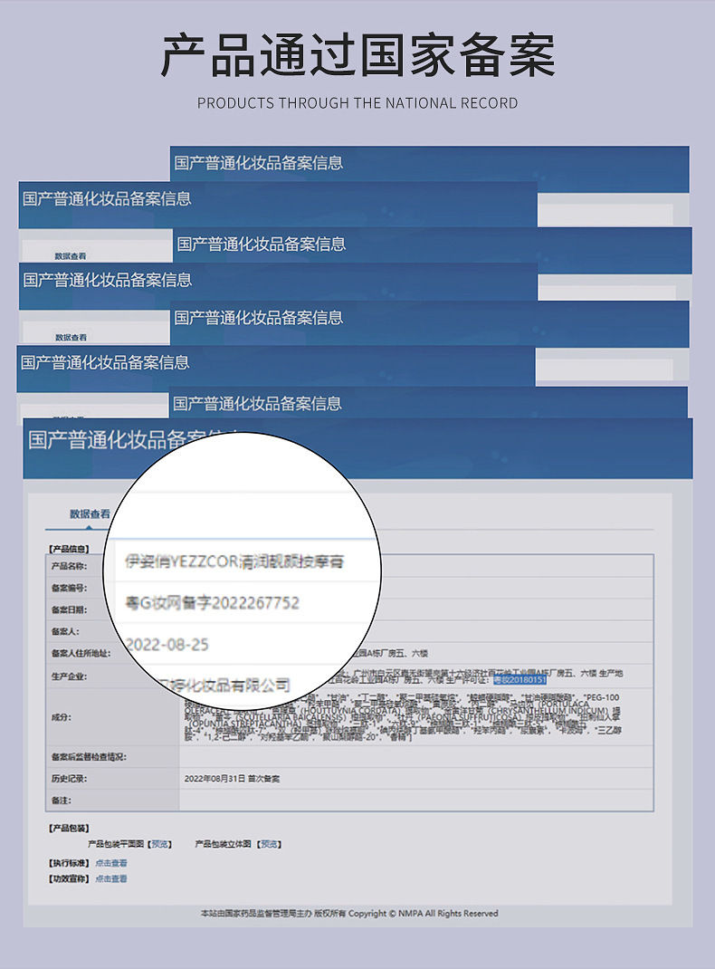Open 点击查看 link beside 功效宣称
Image resolution: width=715 pixels, height=969 pixels.
coord(111,878)
